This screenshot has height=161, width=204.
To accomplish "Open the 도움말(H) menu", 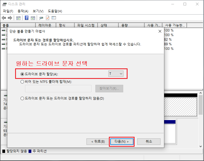I will (x=55, y=11).
